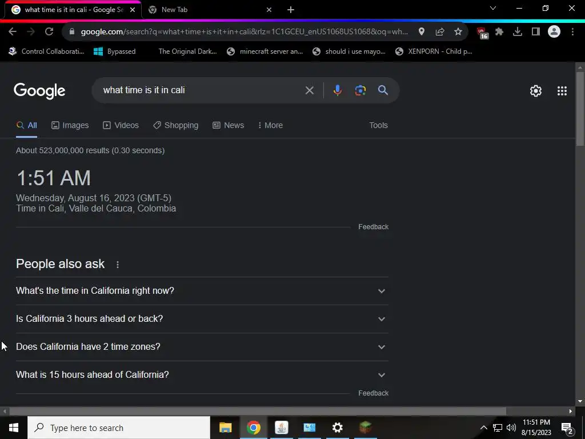Bookmark this page with the star icon
Image resolution: width=585 pixels, height=439 pixels.
coord(458,32)
